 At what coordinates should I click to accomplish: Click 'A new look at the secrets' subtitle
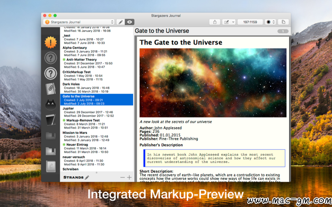click(176, 122)
